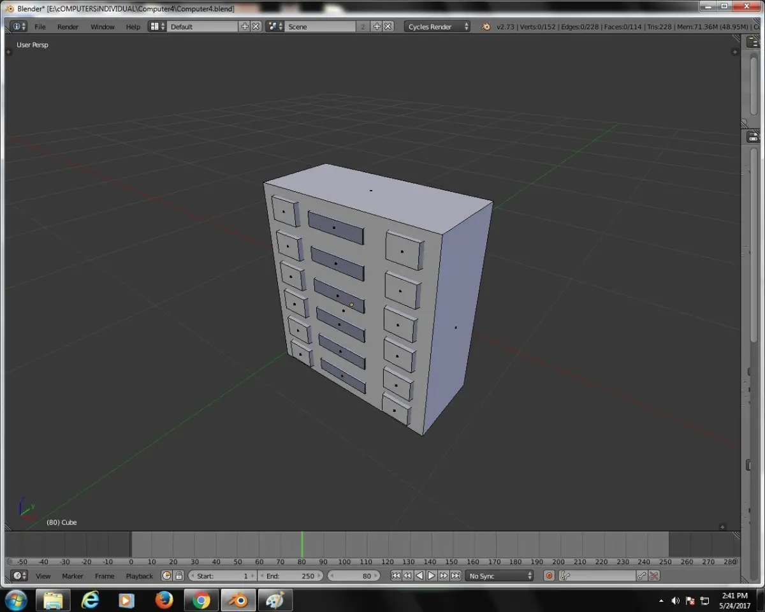Play the animation in reverse

[419, 576]
